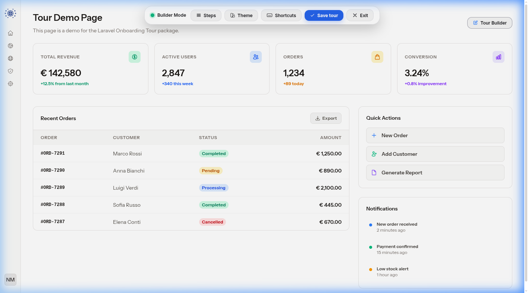Open the settings gear in sidebar
The image size is (528, 293).
(10, 84)
